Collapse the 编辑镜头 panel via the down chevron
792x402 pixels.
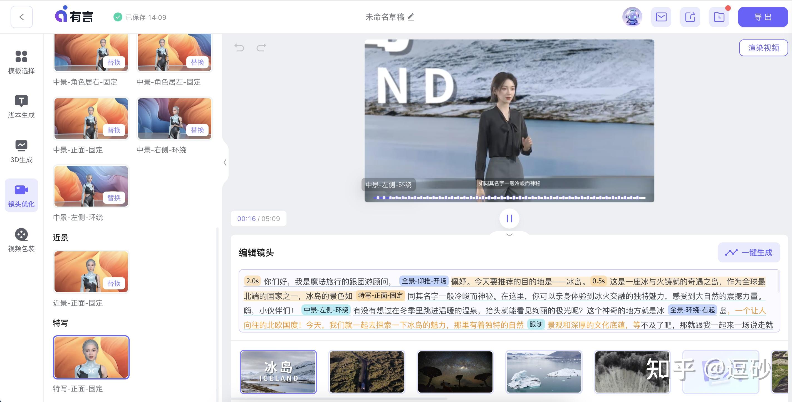point(509,235)
